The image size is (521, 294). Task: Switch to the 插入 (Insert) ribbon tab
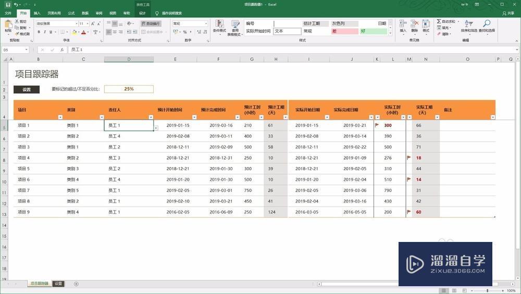(x=37, y=14)
